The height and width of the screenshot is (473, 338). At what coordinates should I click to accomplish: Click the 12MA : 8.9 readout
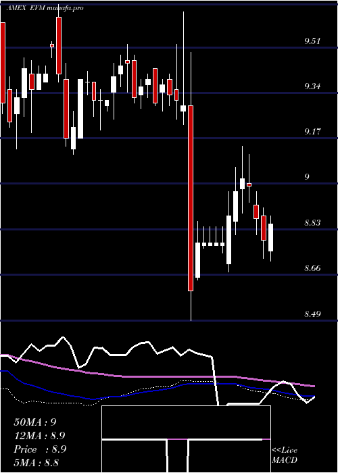[39, 436]
